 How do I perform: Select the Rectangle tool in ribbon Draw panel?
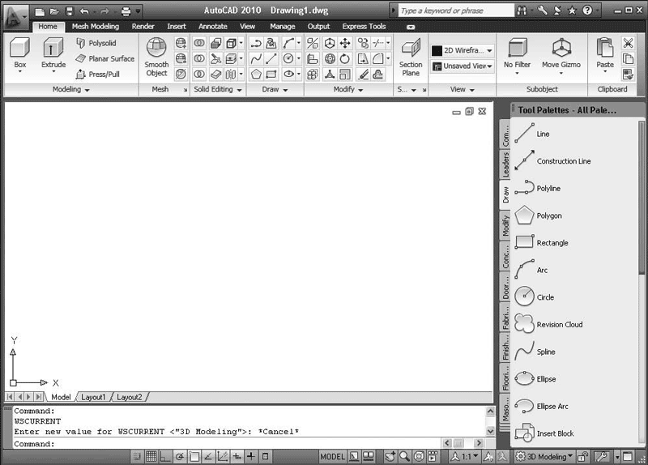[271, 75]
